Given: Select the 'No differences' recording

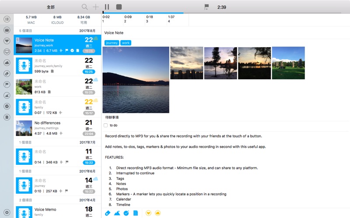Looking at the screenshot, I should (57, 128).
